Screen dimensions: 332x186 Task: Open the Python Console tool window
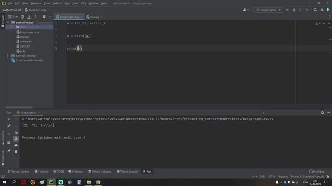pyautogui.click(x=127, y=172)
